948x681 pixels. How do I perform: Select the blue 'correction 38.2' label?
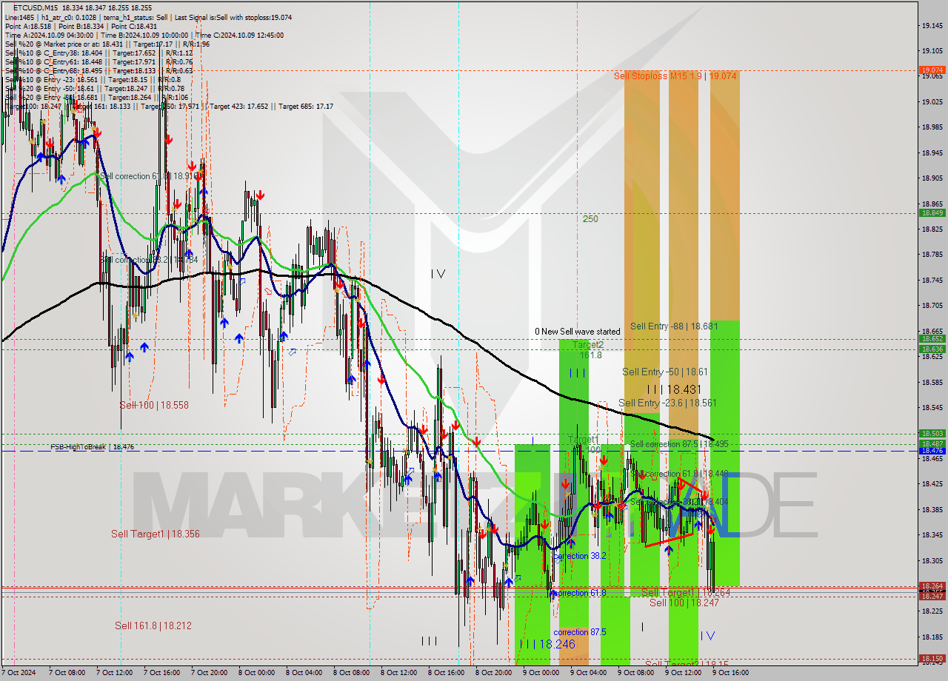pos(580,556)
